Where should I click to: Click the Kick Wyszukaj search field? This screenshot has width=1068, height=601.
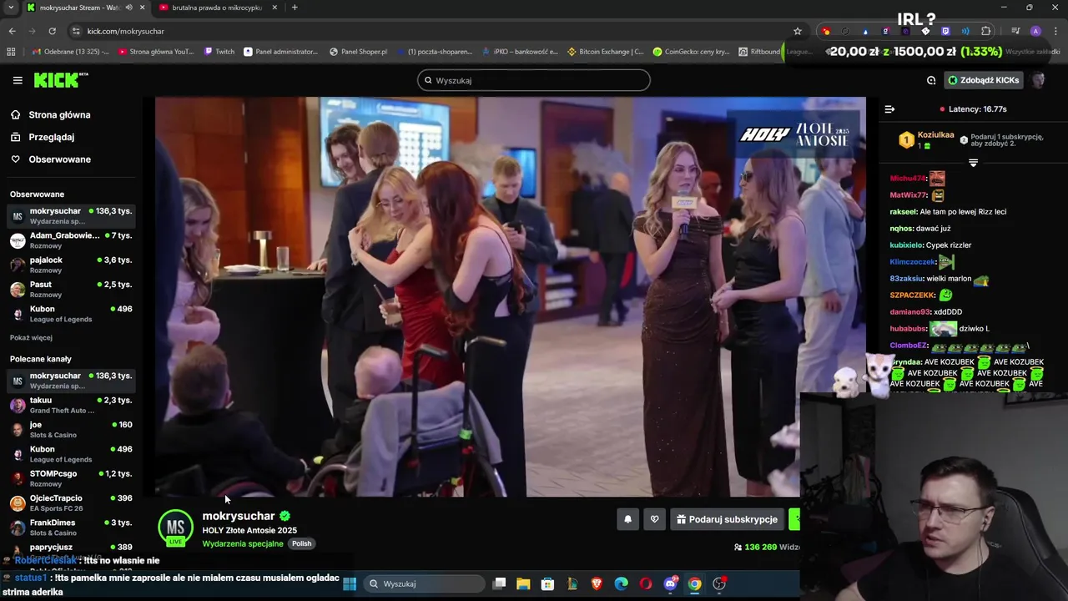[x=534, y=80]
